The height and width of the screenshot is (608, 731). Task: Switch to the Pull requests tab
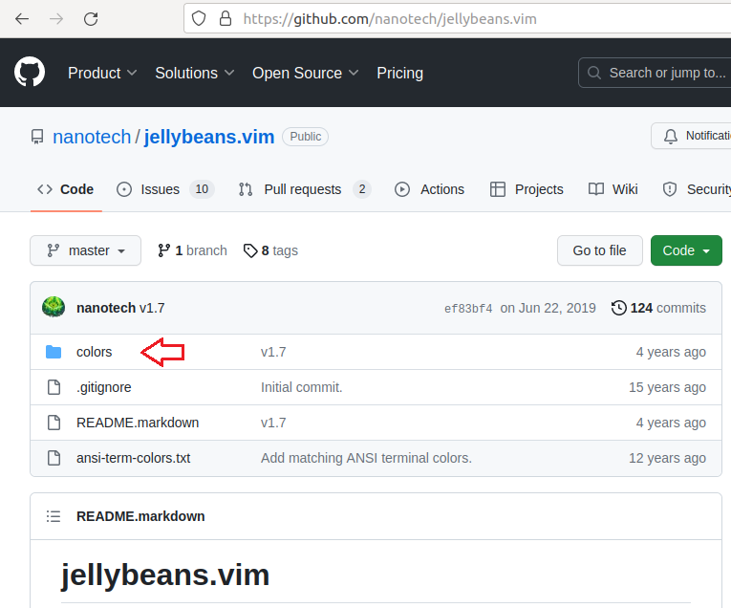pos(305,189)
